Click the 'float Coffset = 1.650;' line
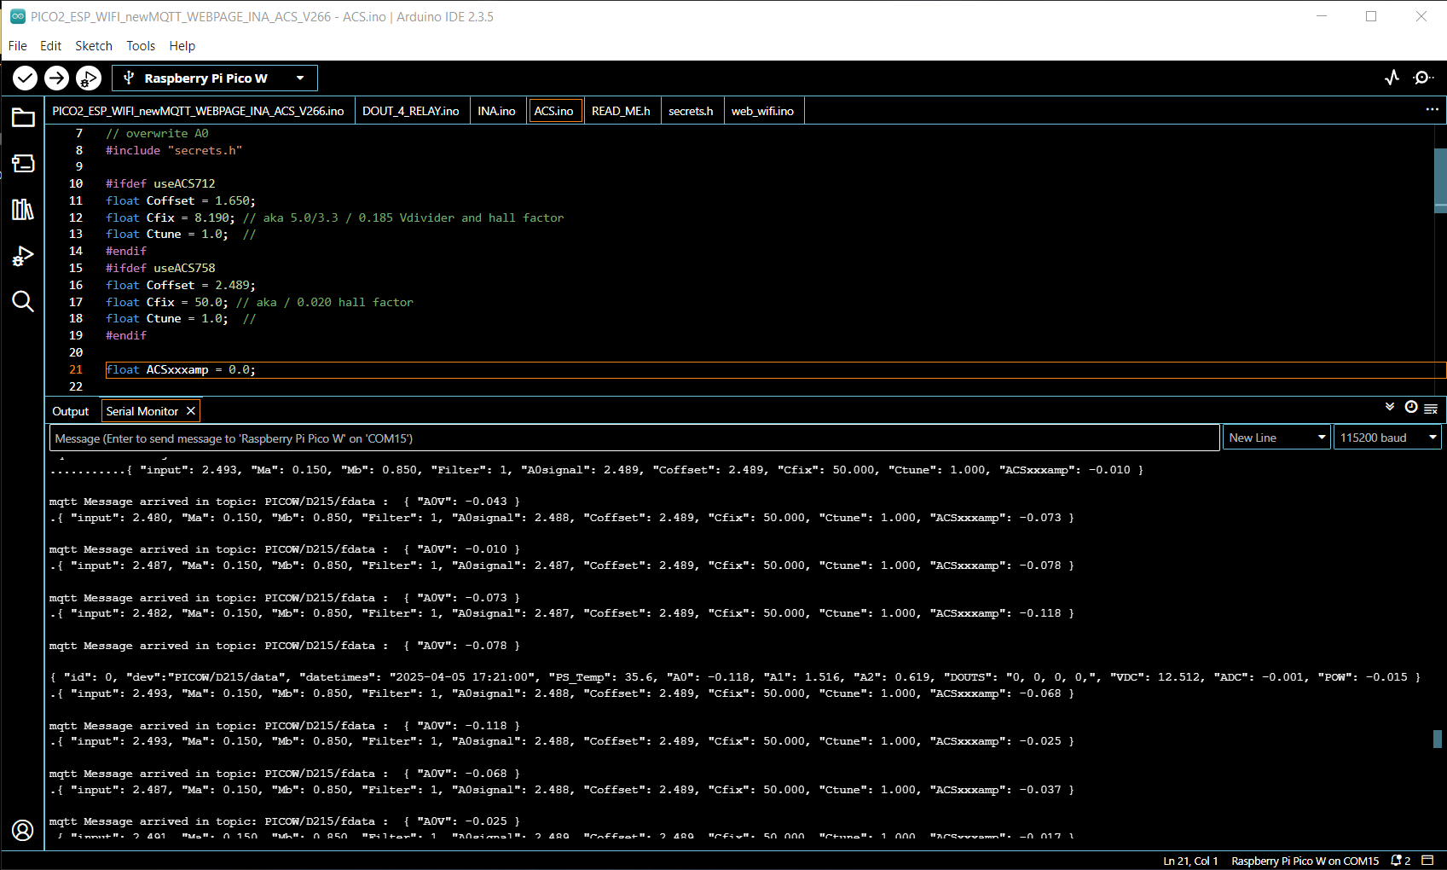 coord(181,200)
